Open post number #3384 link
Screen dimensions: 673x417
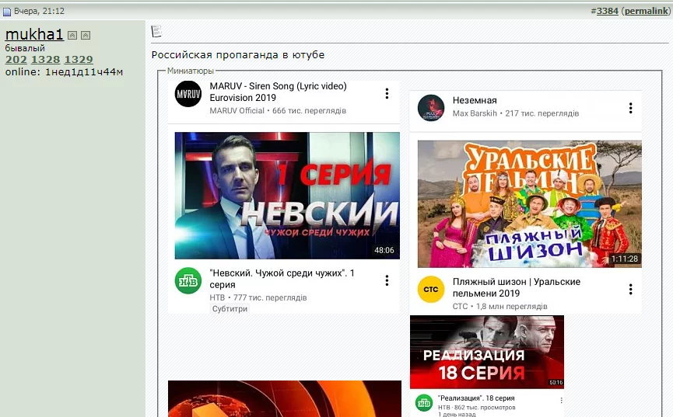click(608, 11)
